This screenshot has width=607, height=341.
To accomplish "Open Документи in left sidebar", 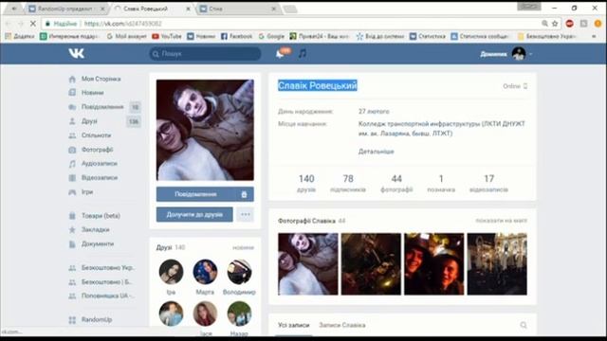I will [x=98, y=244].
